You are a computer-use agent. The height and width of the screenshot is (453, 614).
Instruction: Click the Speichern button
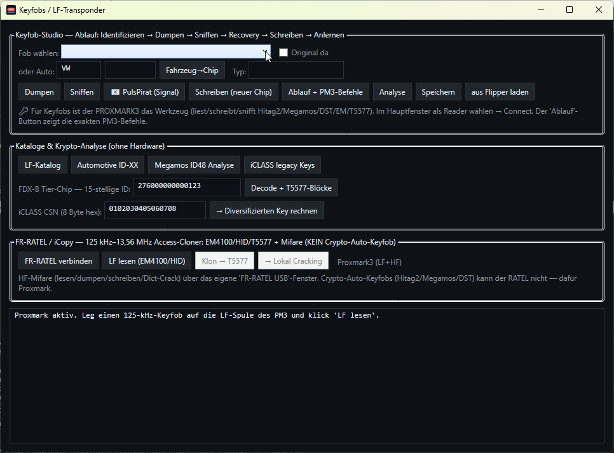(438, 92)
